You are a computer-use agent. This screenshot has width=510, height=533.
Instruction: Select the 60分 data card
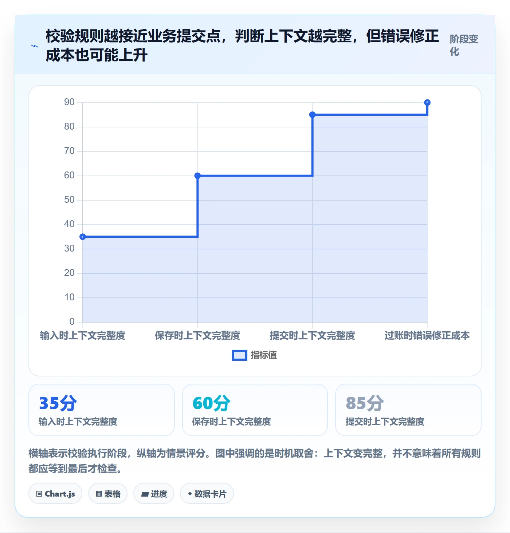coord(255,410)
